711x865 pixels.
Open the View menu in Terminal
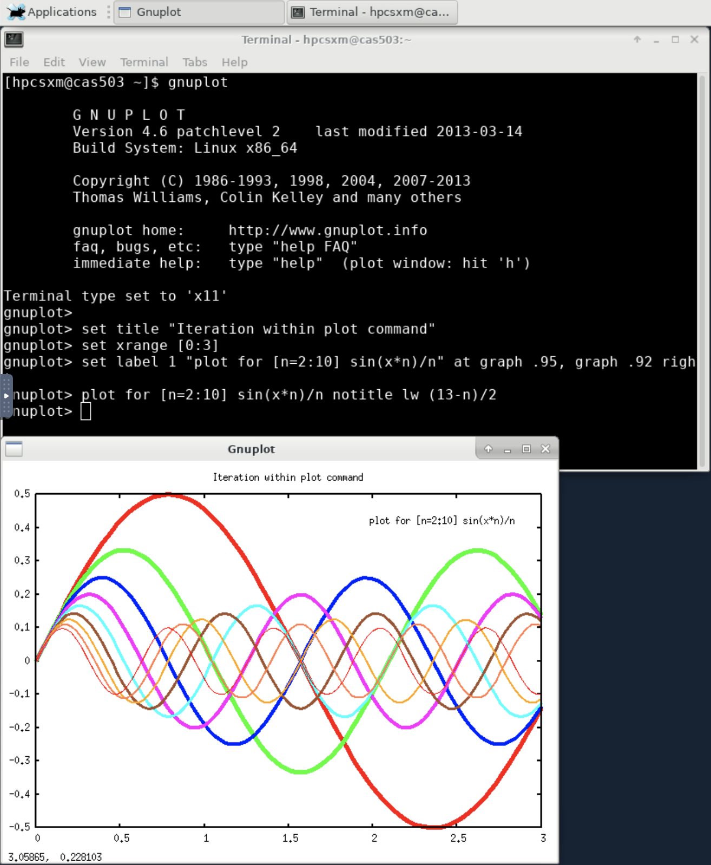92,62
